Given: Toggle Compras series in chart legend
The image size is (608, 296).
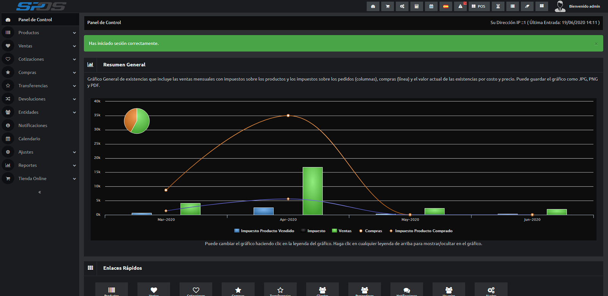Looking at the screenshot, I should [370, 231].
